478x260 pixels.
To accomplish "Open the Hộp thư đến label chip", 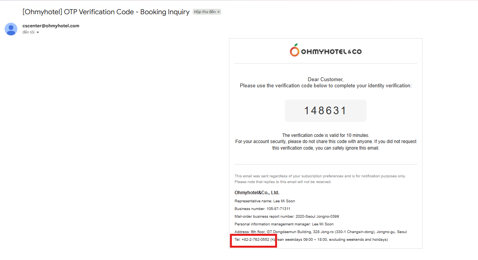I will tap(205, 12).
